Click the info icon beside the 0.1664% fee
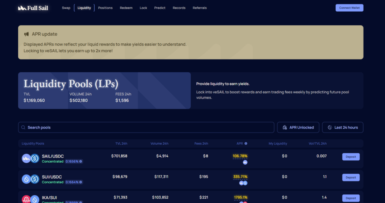This screenshot has width=385, height=203. tap(80, 182)
